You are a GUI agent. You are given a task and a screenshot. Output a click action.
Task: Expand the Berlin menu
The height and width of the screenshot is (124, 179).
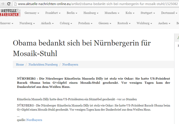(72, 13)
